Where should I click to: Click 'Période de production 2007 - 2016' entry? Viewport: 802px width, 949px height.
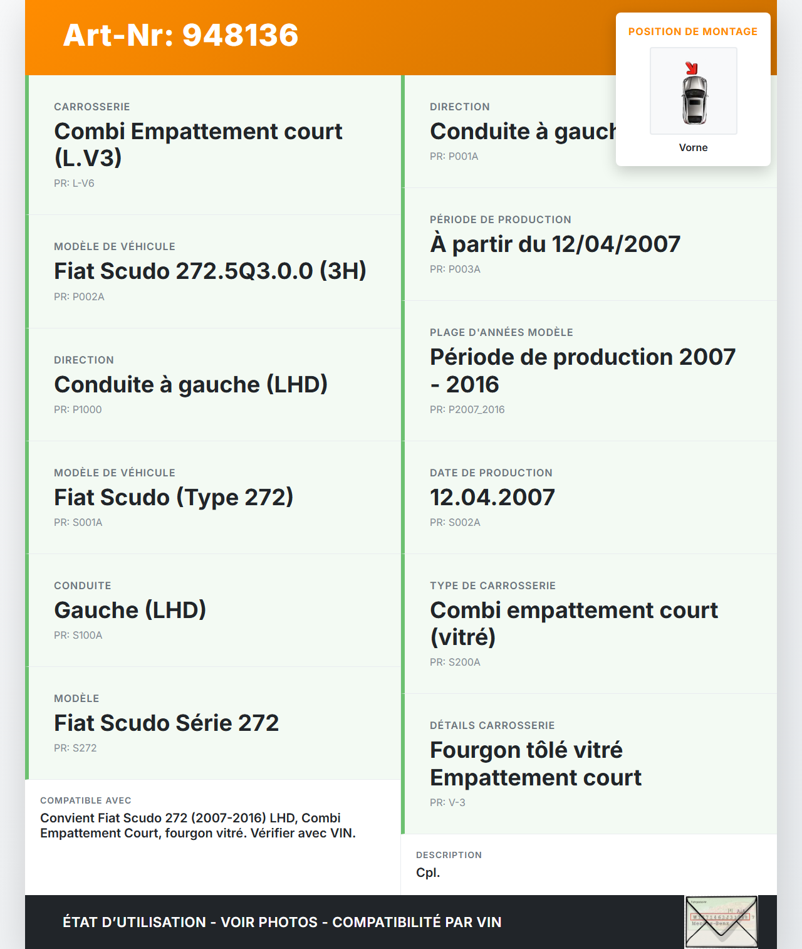pos(583,370)
